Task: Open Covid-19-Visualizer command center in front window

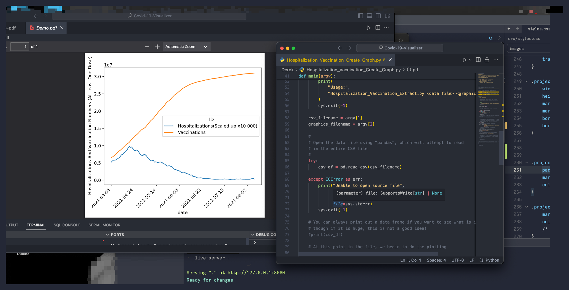Action: click(x=400, y=48)
